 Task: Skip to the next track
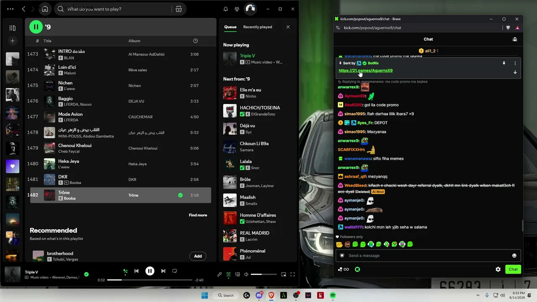163,271
